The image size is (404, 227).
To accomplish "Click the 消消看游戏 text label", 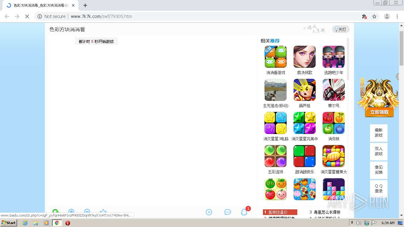I will click(276, 73).
